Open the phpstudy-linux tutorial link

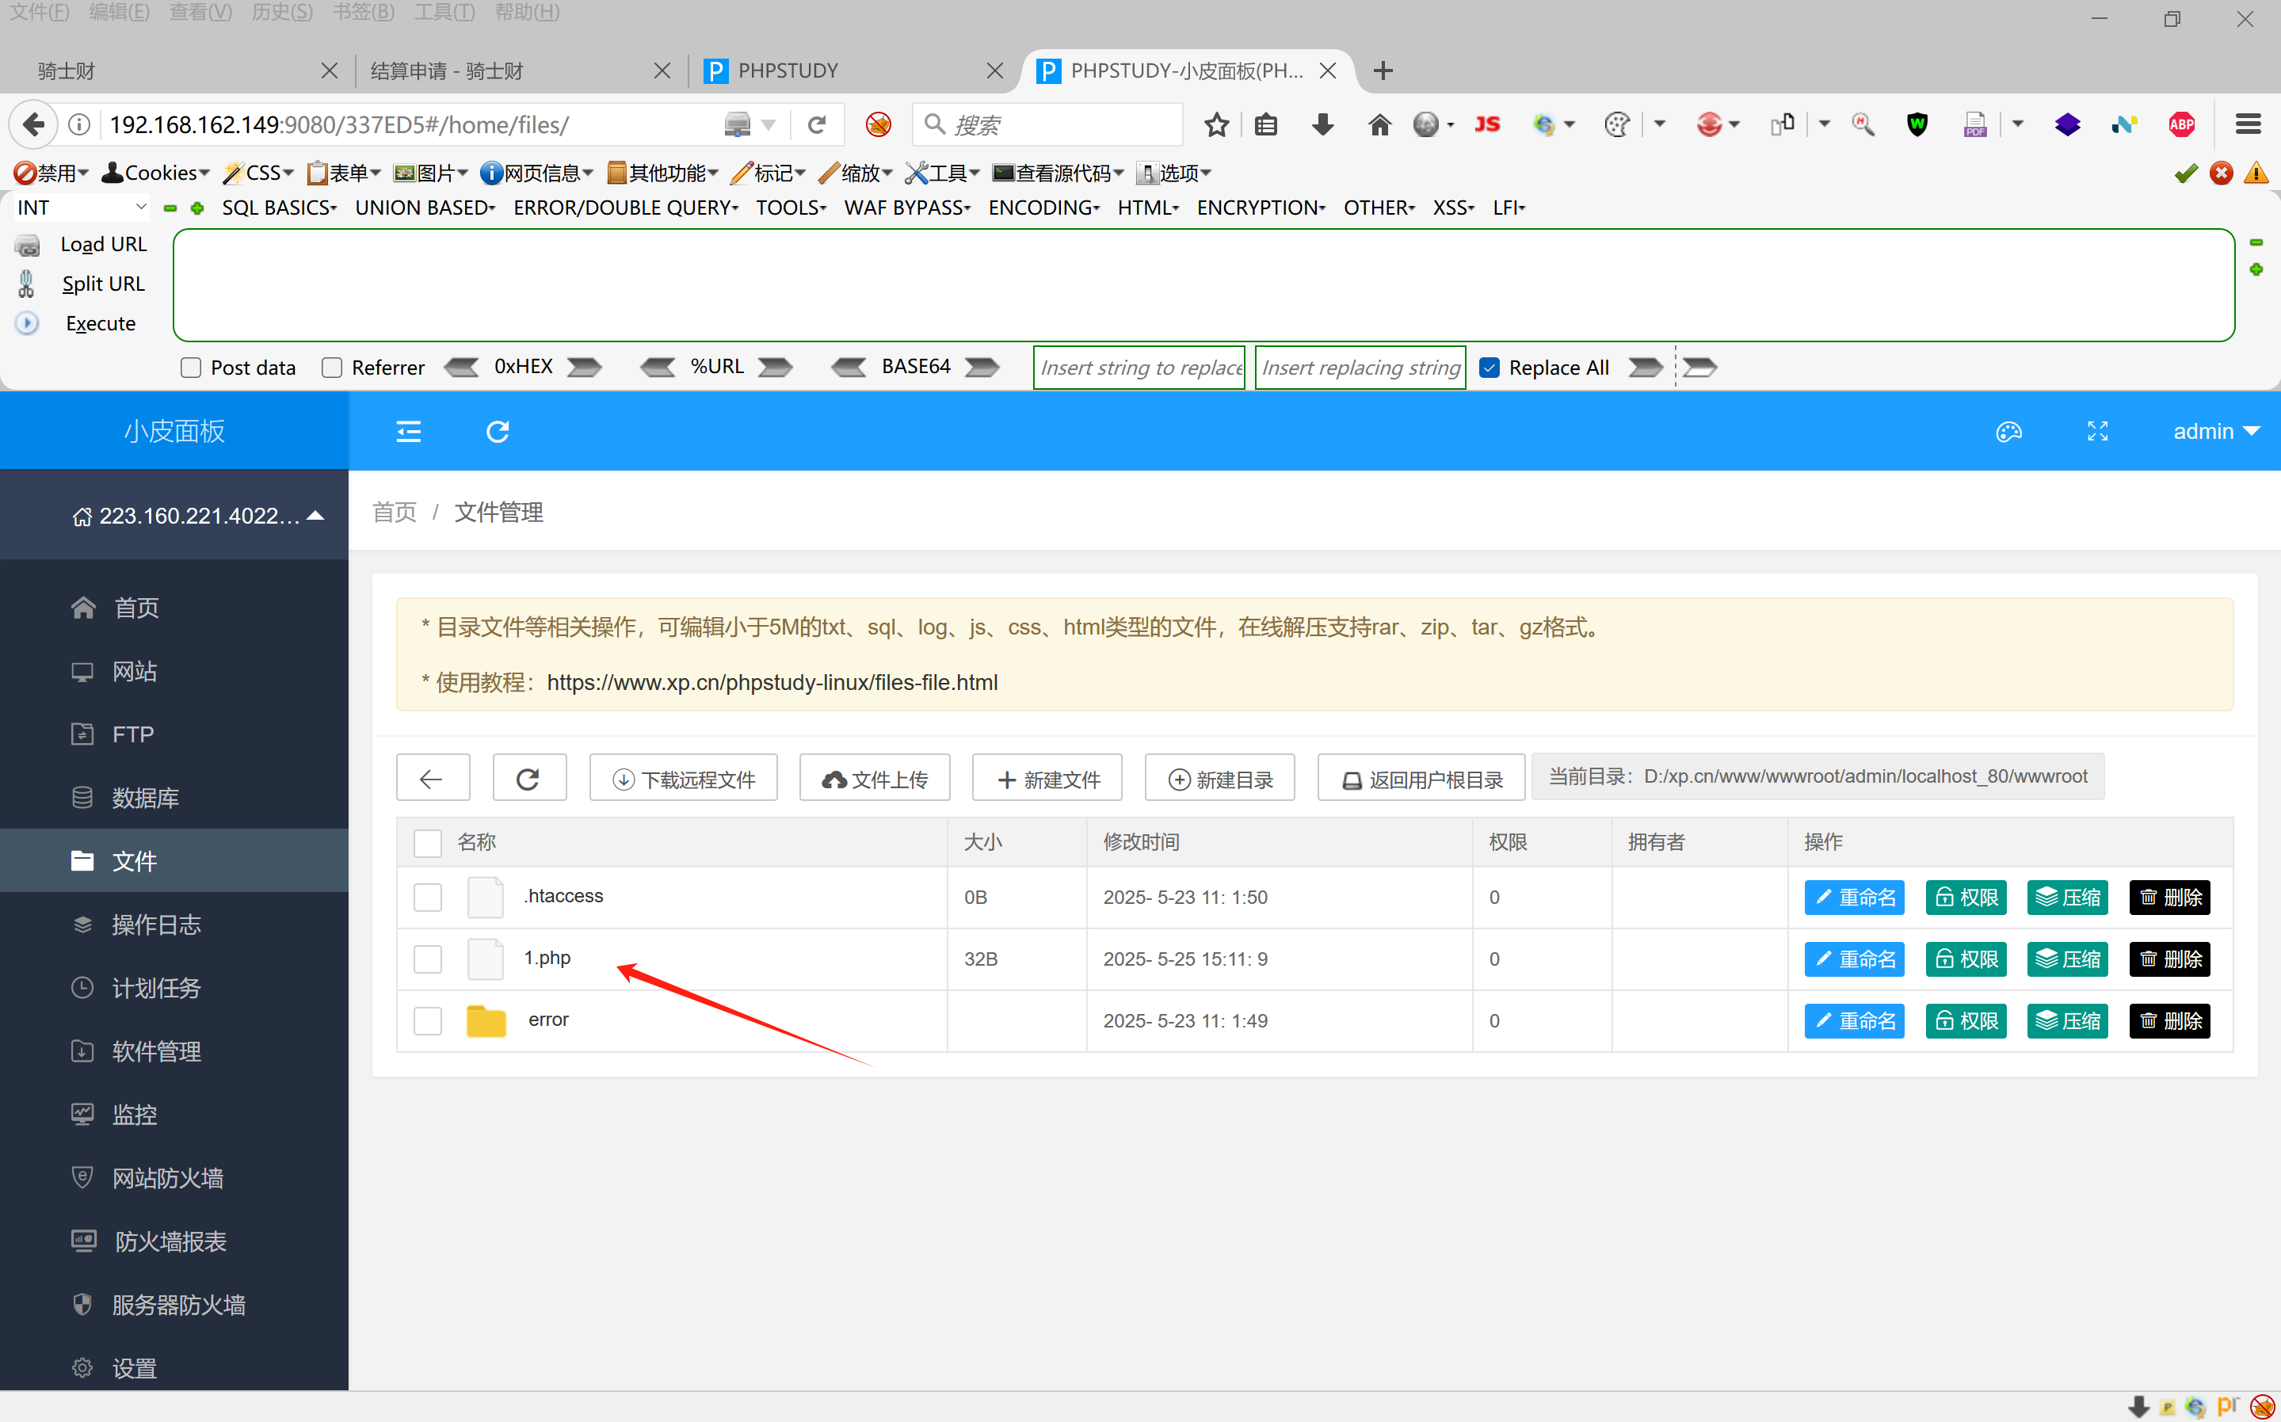772,683
